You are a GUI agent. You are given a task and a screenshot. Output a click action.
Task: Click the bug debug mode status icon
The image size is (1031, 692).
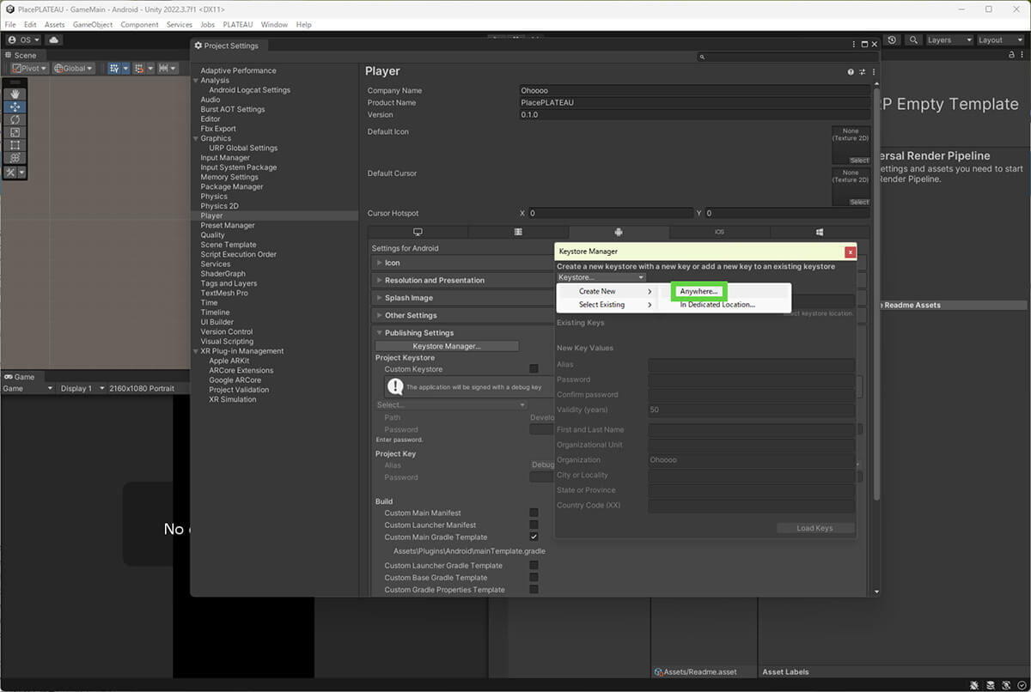coord(974,685)
